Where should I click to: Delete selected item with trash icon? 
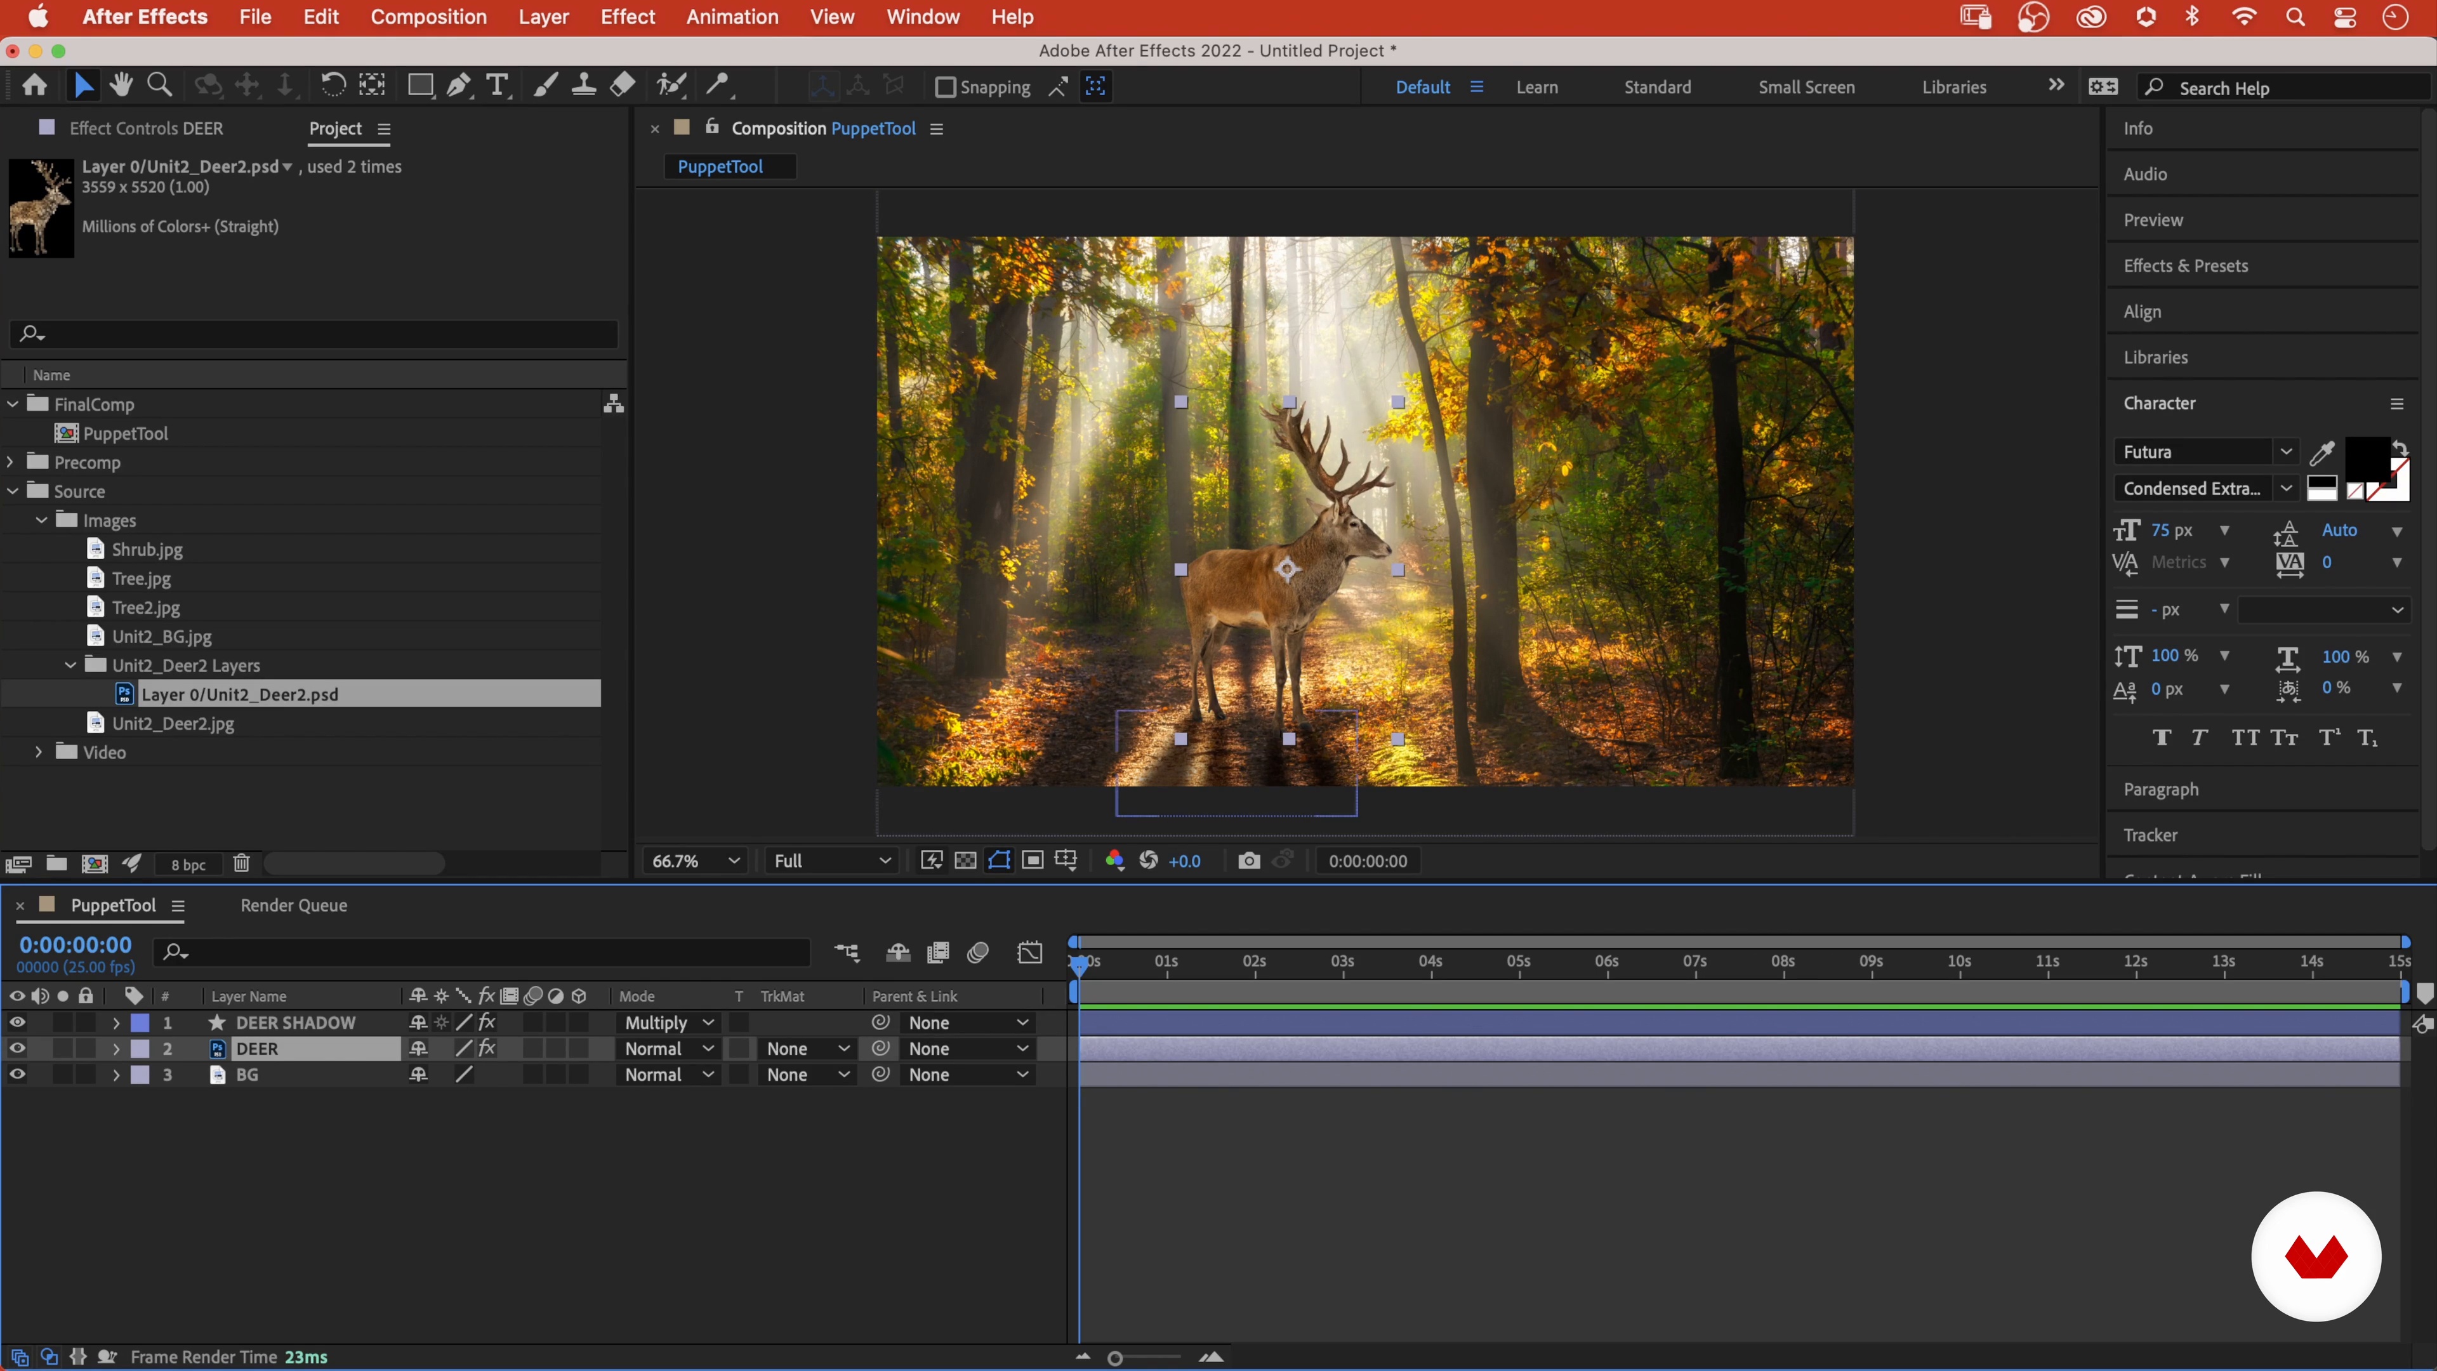pyautogui.click(x=241, y=864)
